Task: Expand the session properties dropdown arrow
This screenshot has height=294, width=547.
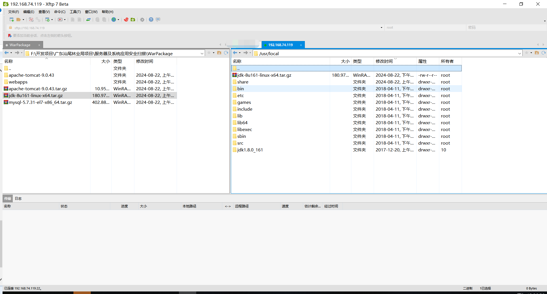Action: point(52,20)
